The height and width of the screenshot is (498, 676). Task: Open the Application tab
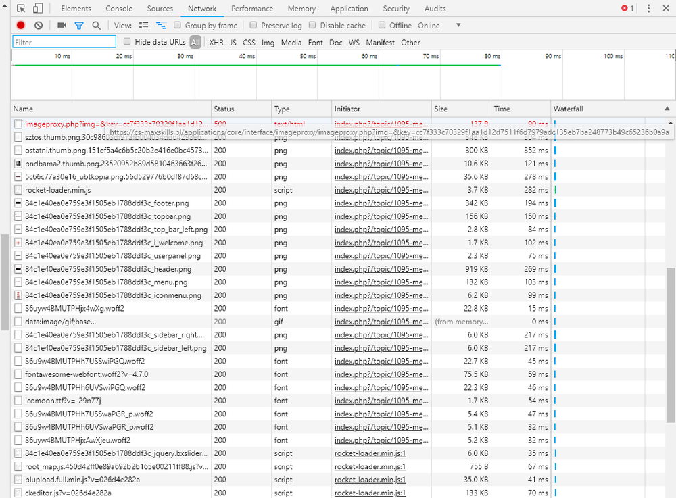(x=349, y=9)
